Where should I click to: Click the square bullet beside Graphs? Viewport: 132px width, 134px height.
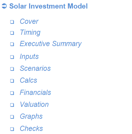click(x=12, y=117)
